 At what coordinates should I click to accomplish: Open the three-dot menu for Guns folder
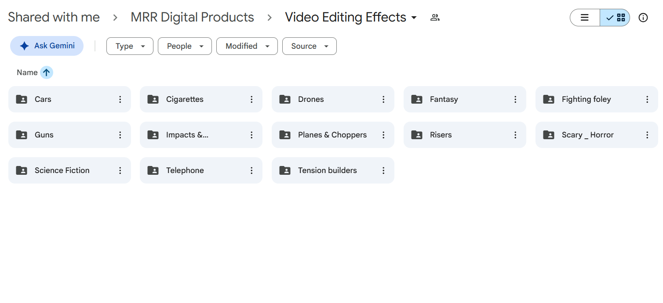pyautogui.click(x=120, y=135)
